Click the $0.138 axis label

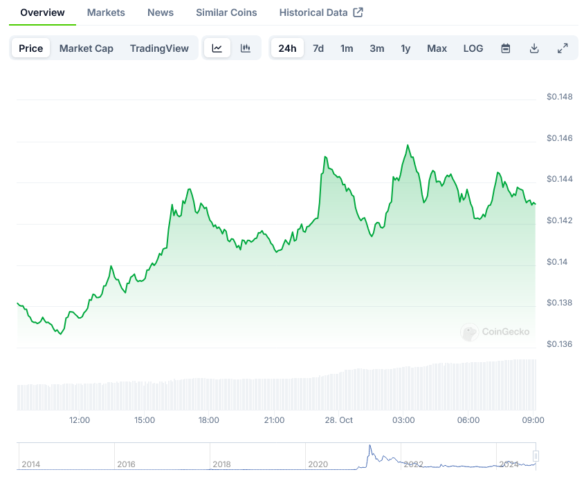559,303
